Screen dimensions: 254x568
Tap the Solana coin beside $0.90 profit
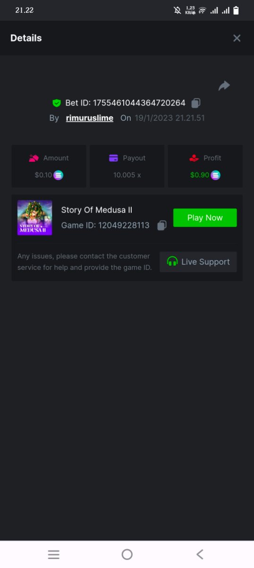coord(215,175)
